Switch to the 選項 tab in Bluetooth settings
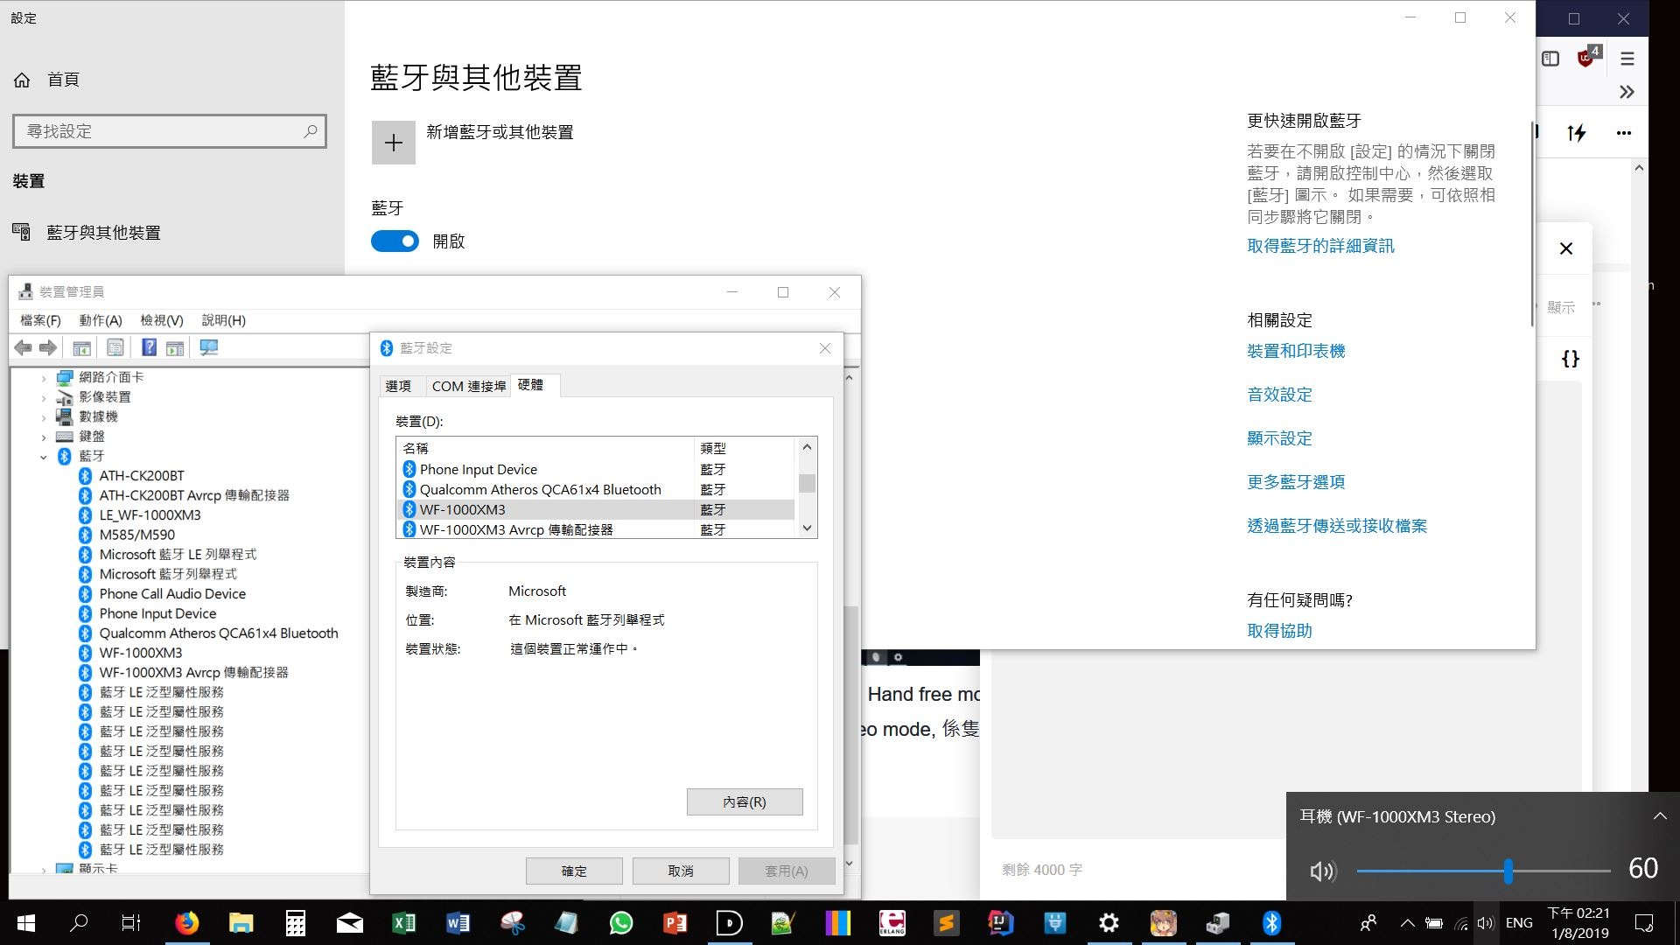Image resolution: width=1680 pixels, height=945 pixels. (398, 386)
